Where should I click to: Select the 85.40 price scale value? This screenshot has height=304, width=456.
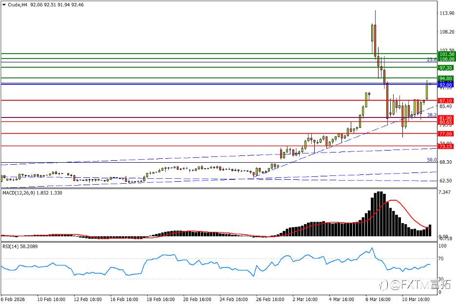coord(446,107)
